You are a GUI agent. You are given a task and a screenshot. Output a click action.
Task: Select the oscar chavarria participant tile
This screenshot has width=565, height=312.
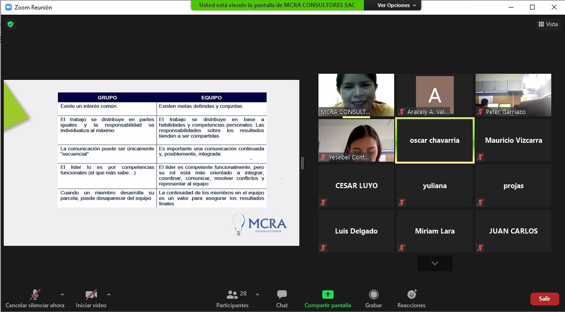click(434, 140)
